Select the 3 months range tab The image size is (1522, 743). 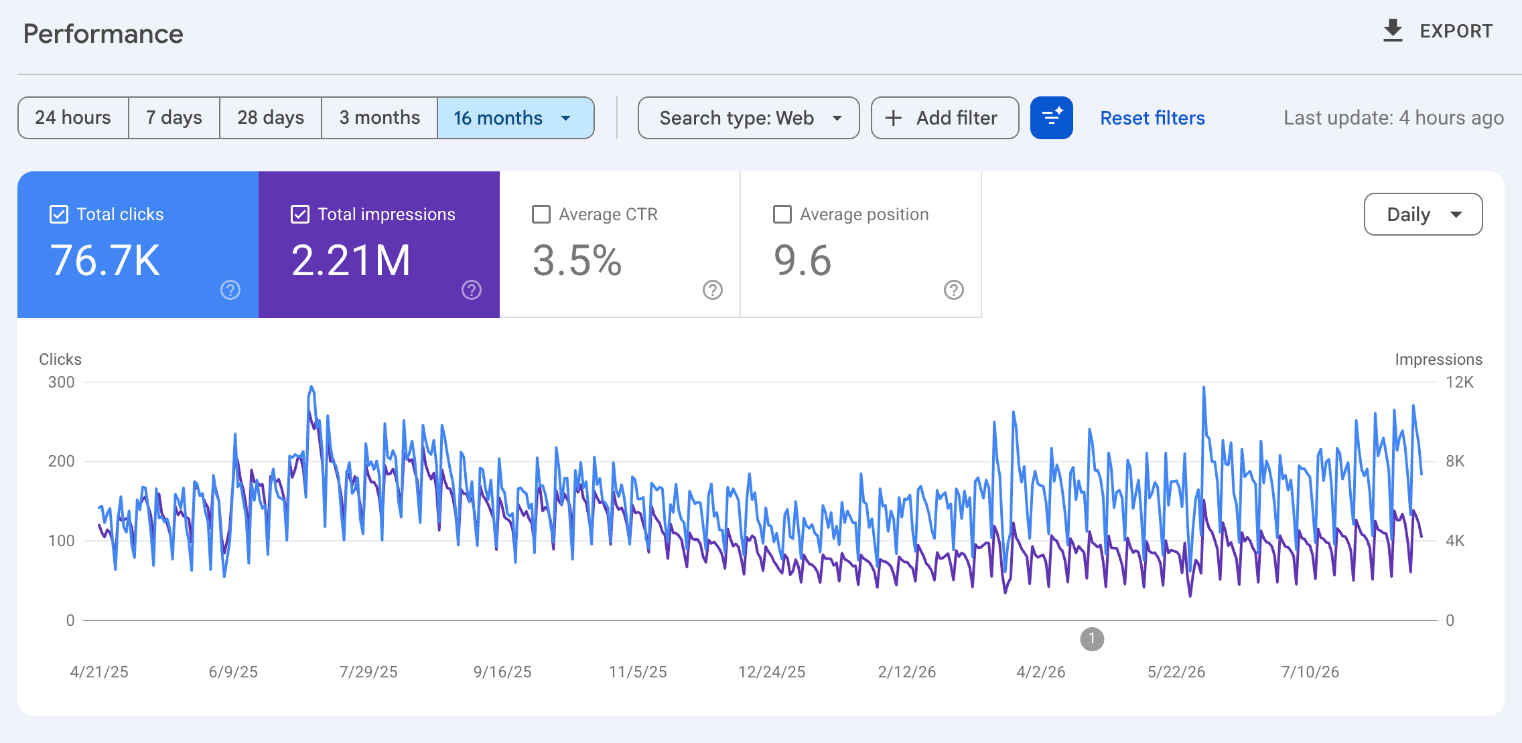click(x=380, y=118)
